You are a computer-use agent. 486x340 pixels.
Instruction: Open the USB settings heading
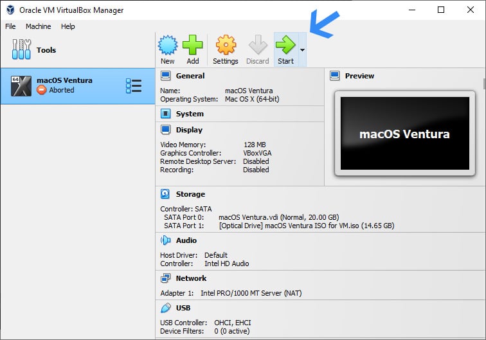click(x=183, y=308)
